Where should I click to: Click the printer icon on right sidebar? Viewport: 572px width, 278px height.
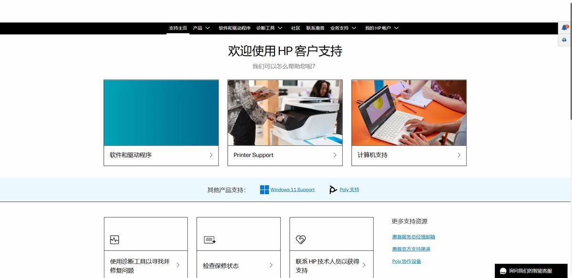click(x=564, y=40)
